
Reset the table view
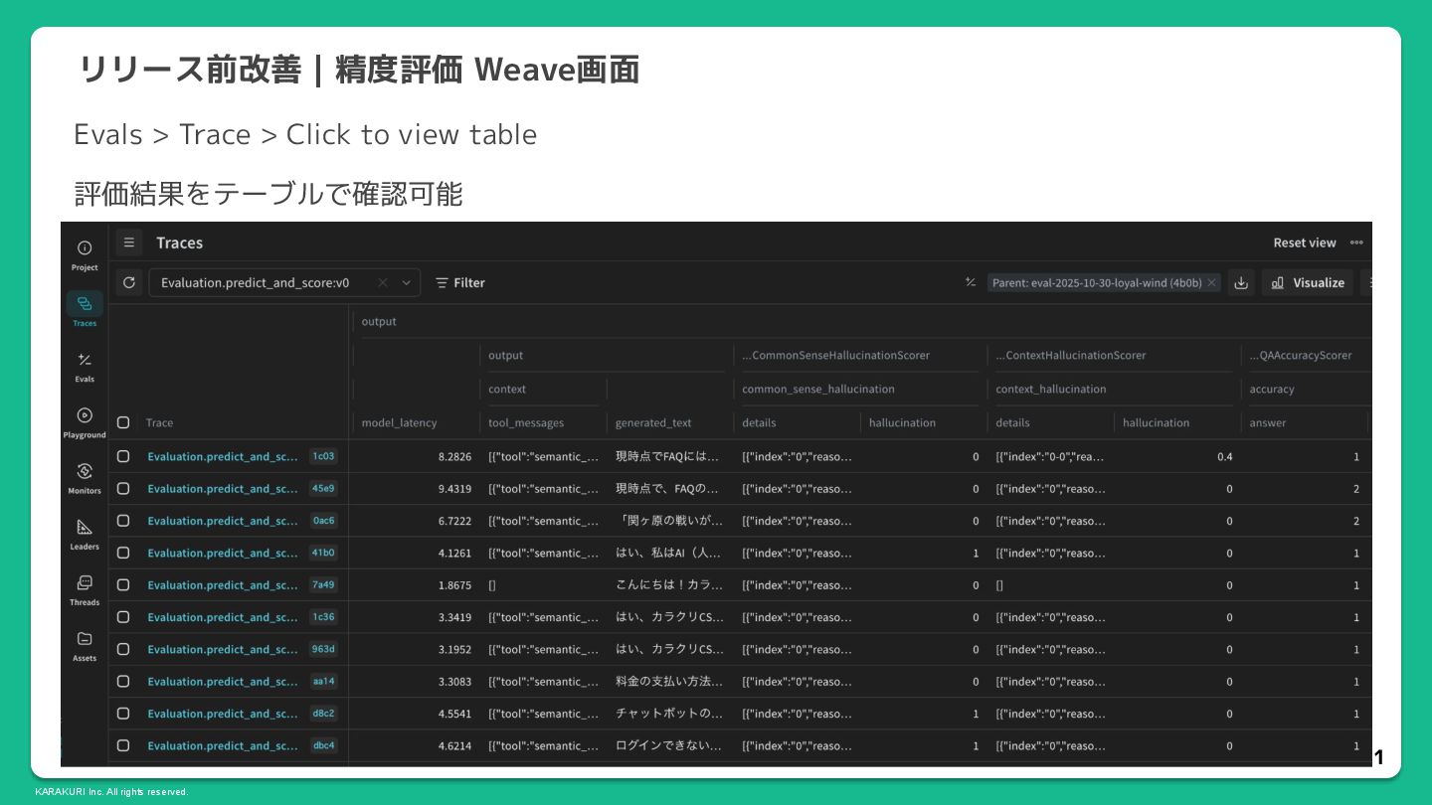pyautogui.click(x=1305, y=242)
